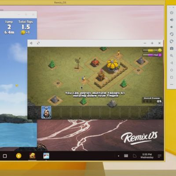Viewport: 176px width, 176px height.
Task: Switch to the yellow coin game taskbar icon
Action: [18, 156]
